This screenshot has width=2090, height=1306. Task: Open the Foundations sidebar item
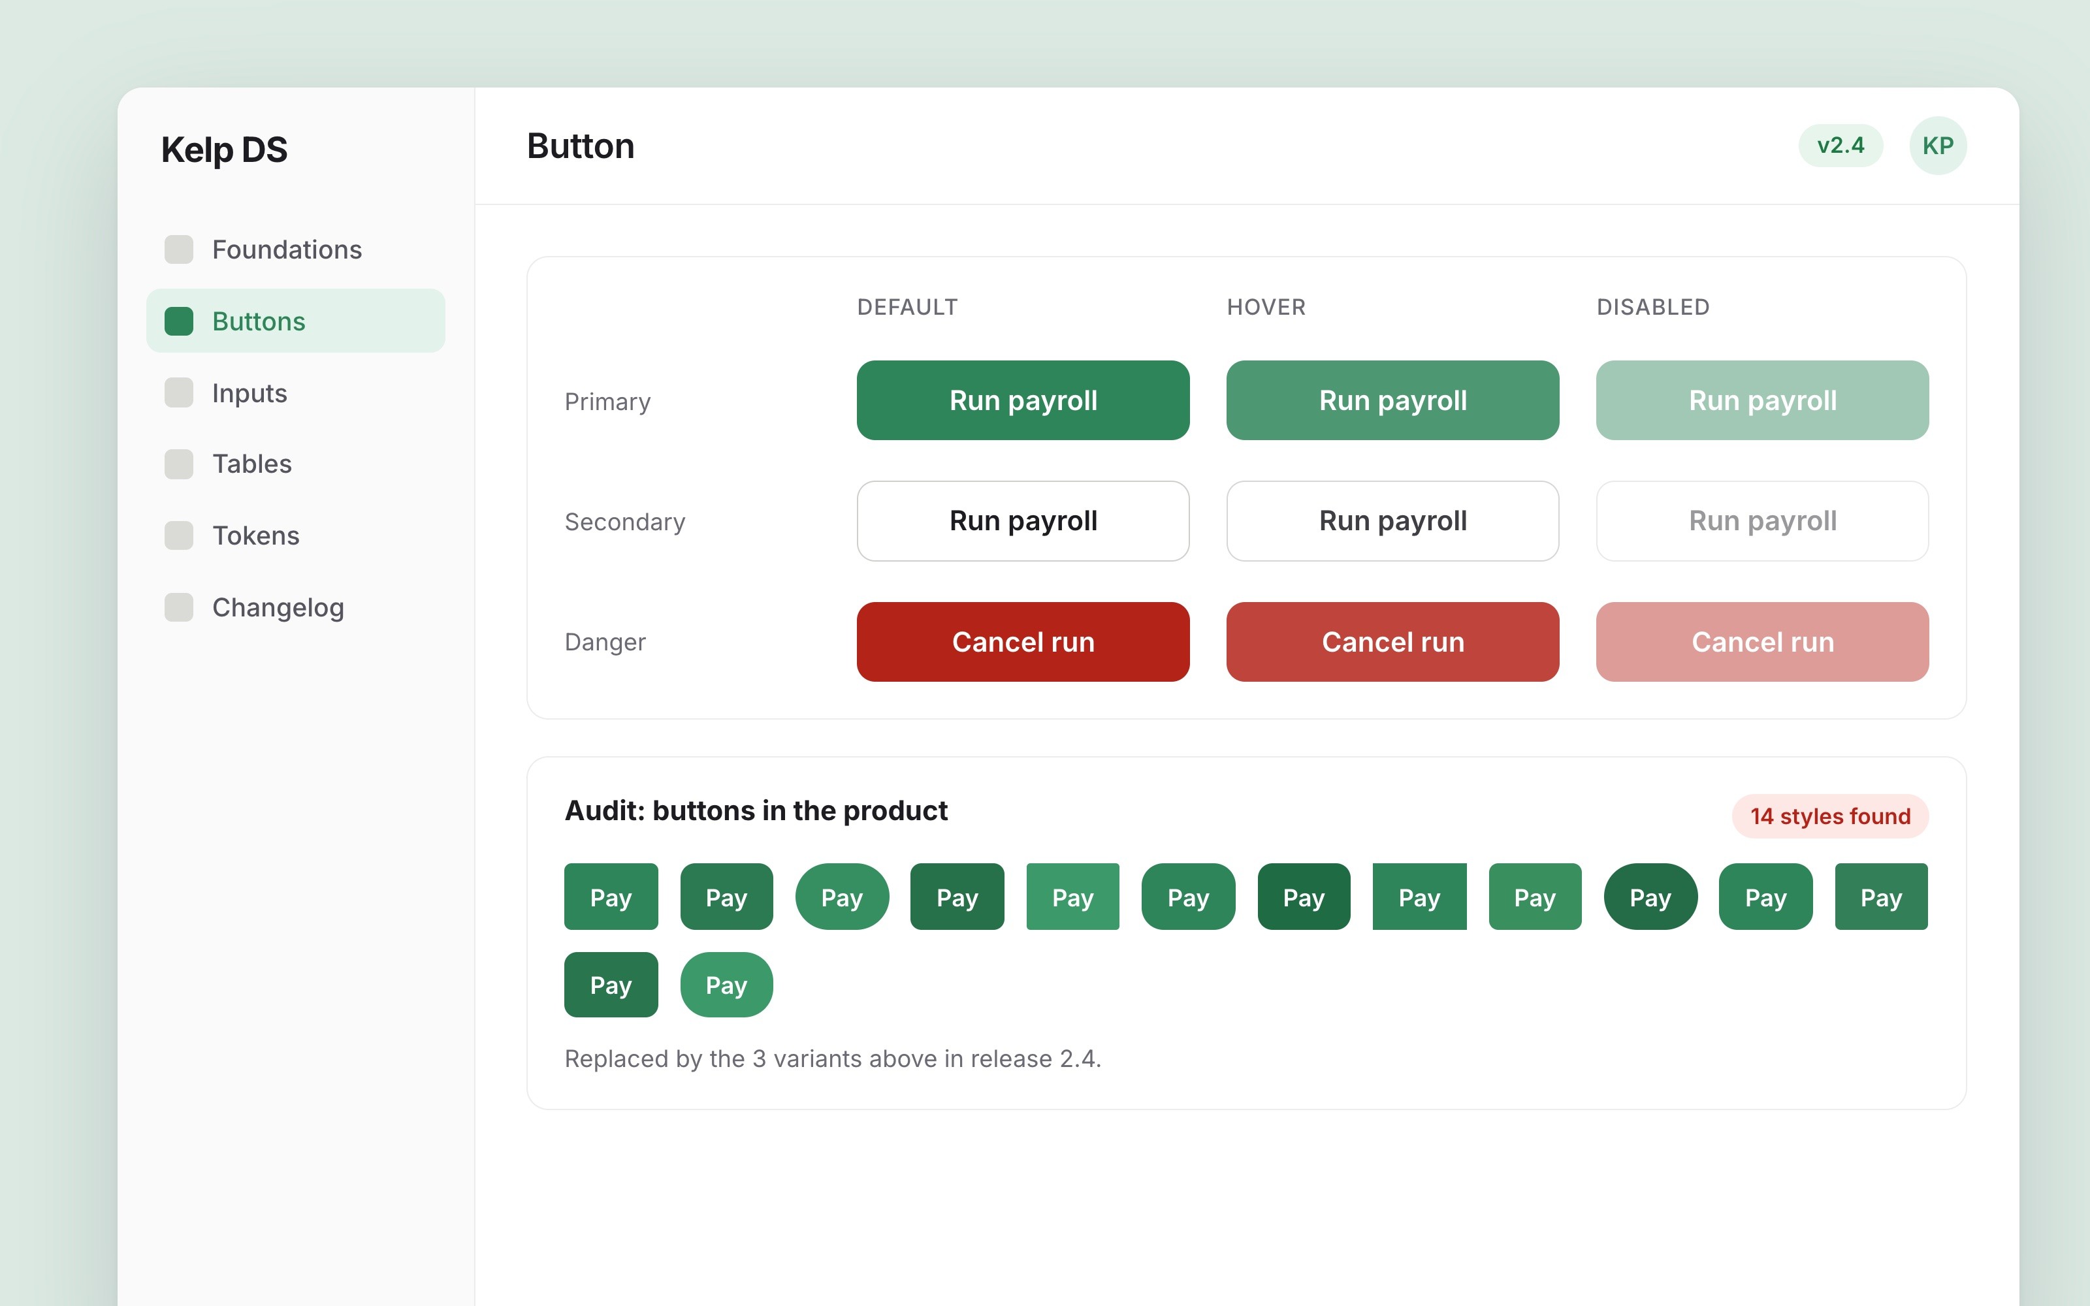[x=295, y=249]
